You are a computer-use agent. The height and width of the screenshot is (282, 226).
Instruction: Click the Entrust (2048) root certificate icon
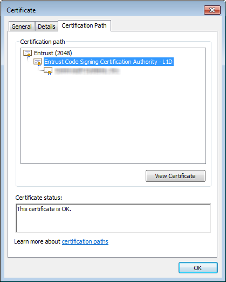28,54
